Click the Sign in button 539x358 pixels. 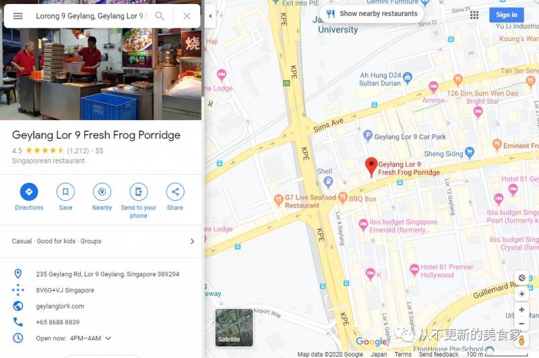coord(507,15)
